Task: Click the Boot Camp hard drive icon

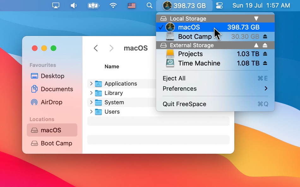Action: point(170,37)
